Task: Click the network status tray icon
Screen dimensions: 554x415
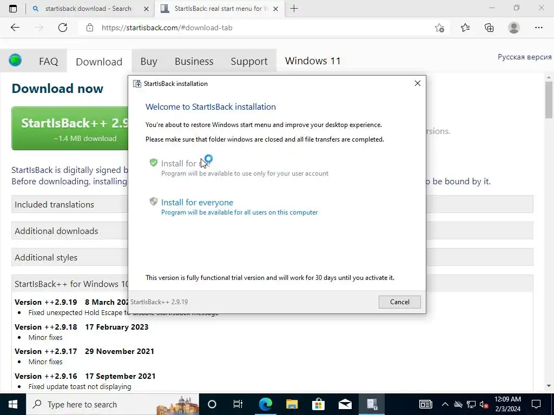Action: (x=471, y=404)
